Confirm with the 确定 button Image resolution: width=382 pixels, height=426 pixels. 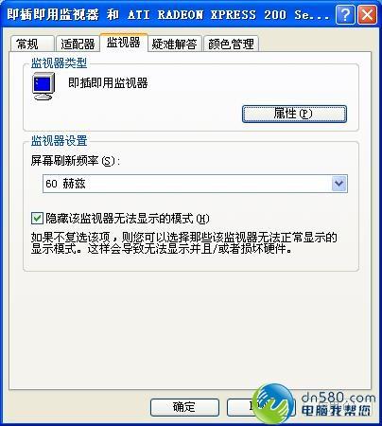point(184,407)
